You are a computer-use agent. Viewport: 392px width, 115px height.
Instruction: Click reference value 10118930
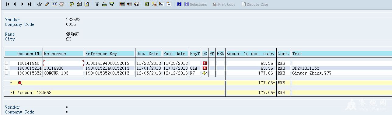point(54,68)
